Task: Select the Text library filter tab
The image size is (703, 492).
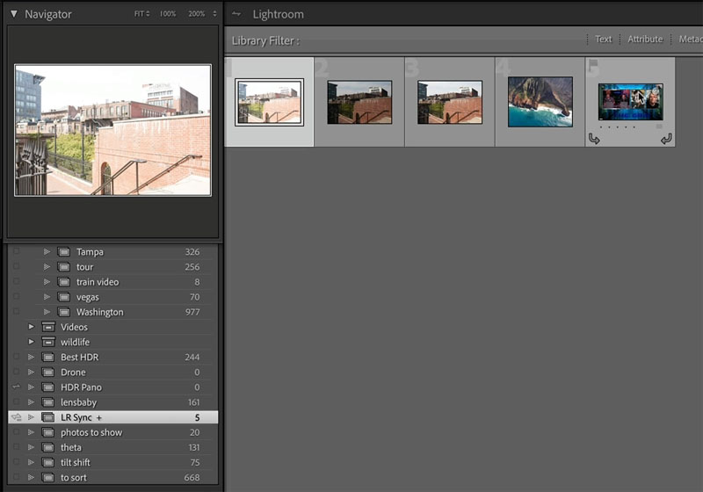Action: 603,39
